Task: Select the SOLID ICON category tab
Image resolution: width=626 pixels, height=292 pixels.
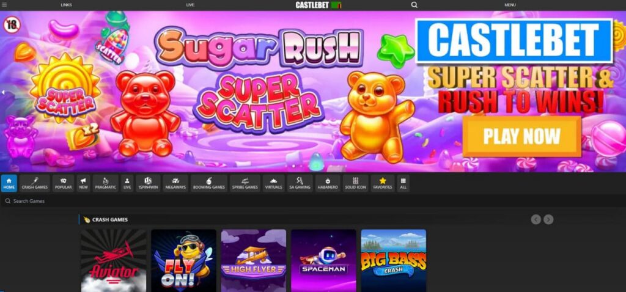Action: (355, 183)
